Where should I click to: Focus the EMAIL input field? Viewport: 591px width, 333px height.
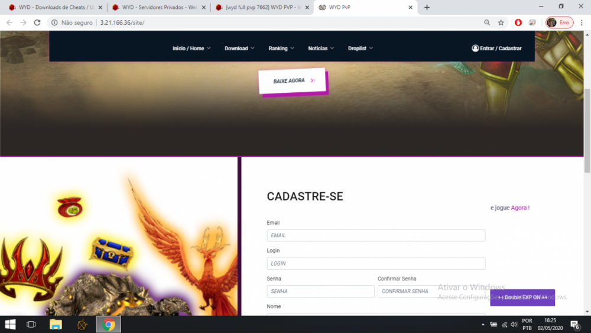pyautogui.click(x=376, y=235)
